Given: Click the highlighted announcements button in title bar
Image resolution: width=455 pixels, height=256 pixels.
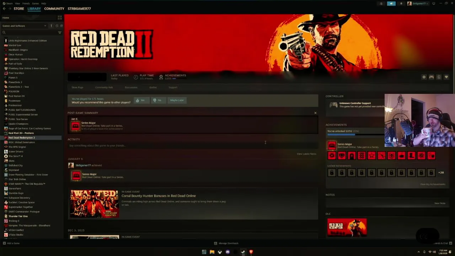Looking at the screenshot, I should [x=391, y=4].
